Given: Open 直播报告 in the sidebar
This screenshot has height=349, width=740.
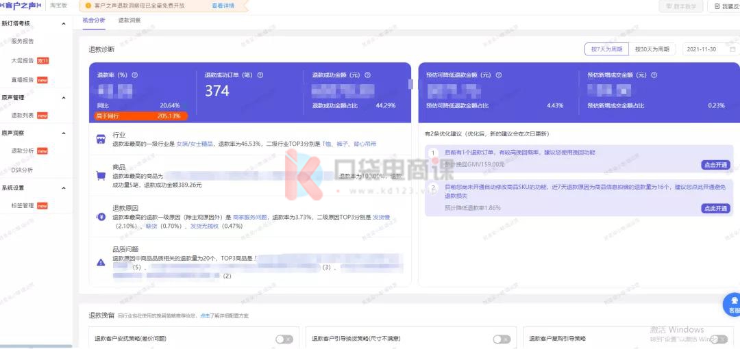Looking at the screenshot, I should tap(23, 79).
